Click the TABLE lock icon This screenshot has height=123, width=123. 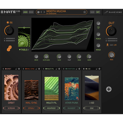[x=28, y=49]
